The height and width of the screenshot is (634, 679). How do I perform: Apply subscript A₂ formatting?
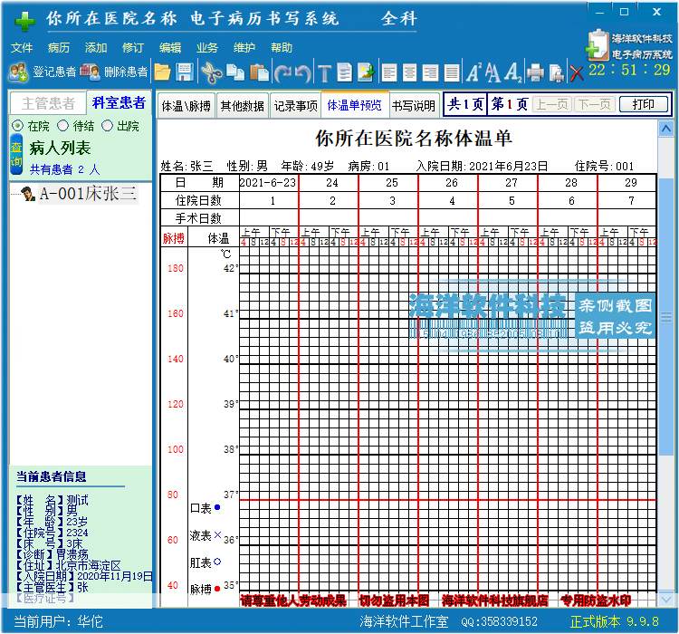tap(513, 72)
